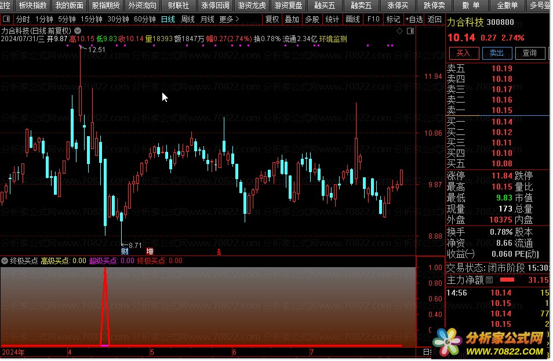The image size is (553, 361).
Task: Click the red S marker on chart
Action: click(219, 251)
